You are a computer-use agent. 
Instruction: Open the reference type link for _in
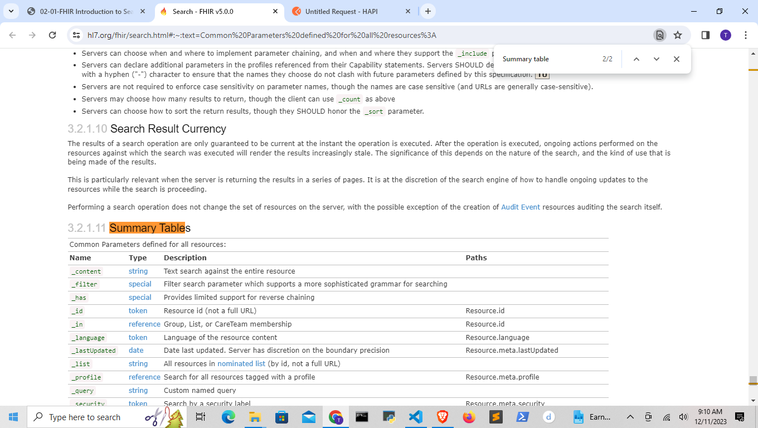(x=144, y=324)
